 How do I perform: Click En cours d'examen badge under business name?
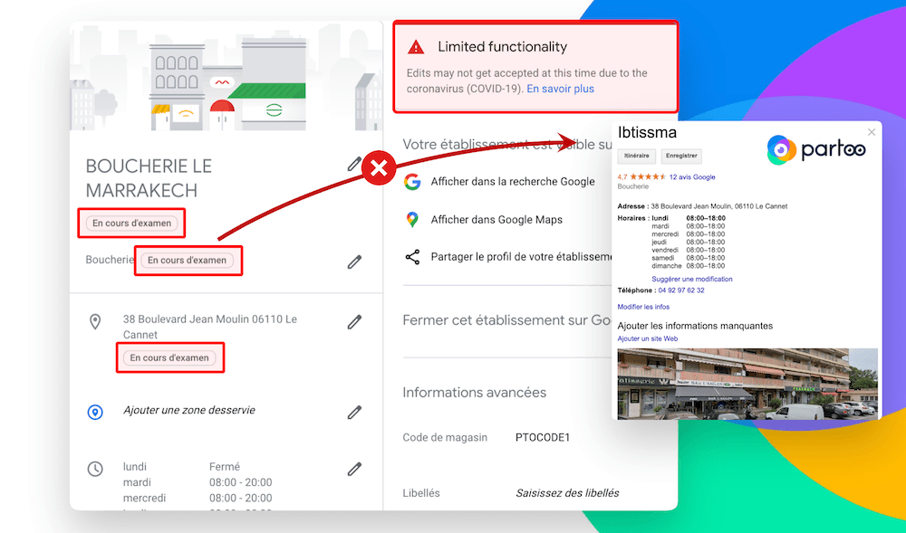tap(131, 224)
